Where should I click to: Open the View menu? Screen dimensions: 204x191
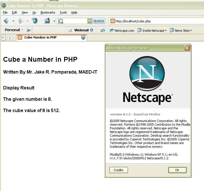click(25, 12)
